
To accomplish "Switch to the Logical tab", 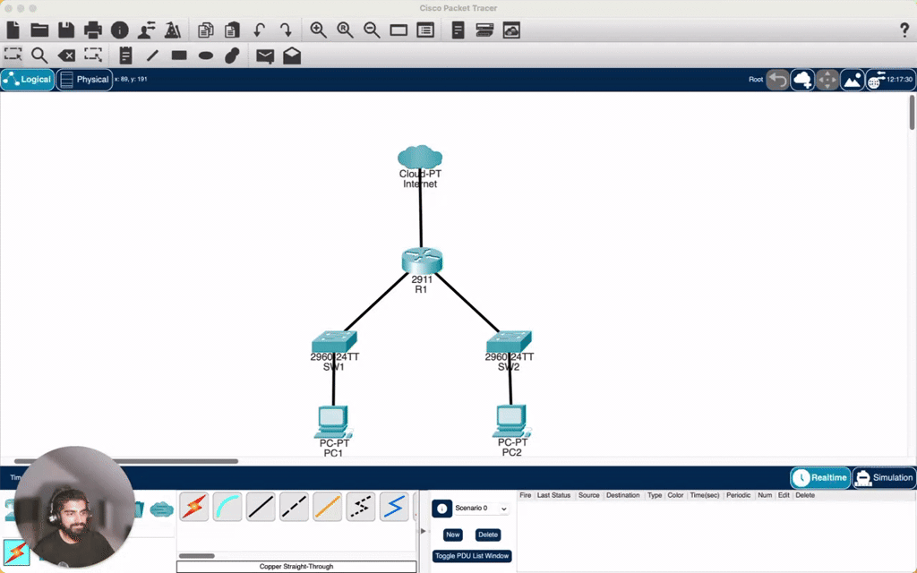I will (x=28, y=79).
